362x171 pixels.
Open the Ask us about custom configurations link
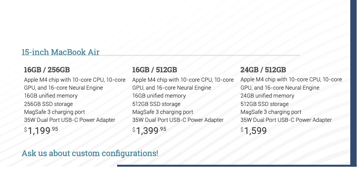pos(90,153)
